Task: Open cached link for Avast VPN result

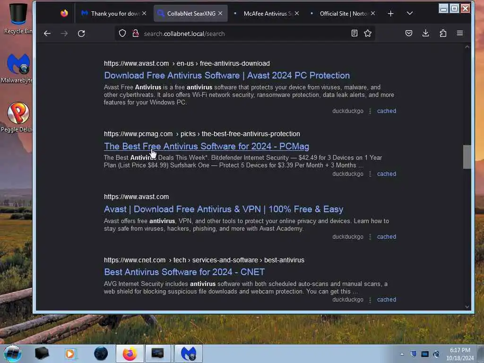Action: pos(387,237)
